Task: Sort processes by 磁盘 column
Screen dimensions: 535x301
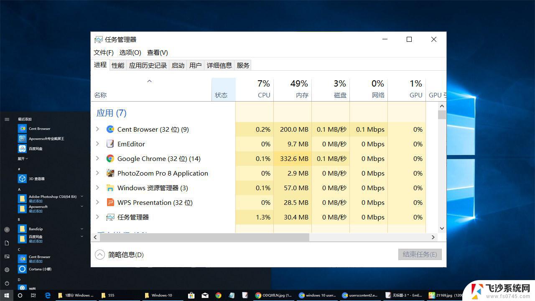Action: coord(331,89)
